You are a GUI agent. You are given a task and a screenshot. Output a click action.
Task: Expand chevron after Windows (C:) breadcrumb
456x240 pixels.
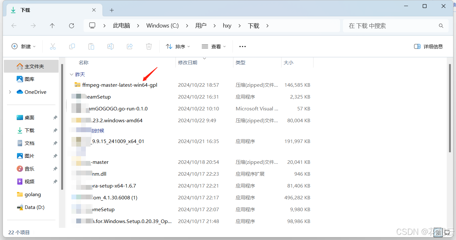pyautogui.click(x=187, y=26)
